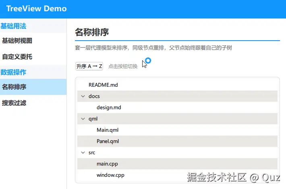
Task: Collapse the qml folder chevron
Action: [x=83, y=119]
